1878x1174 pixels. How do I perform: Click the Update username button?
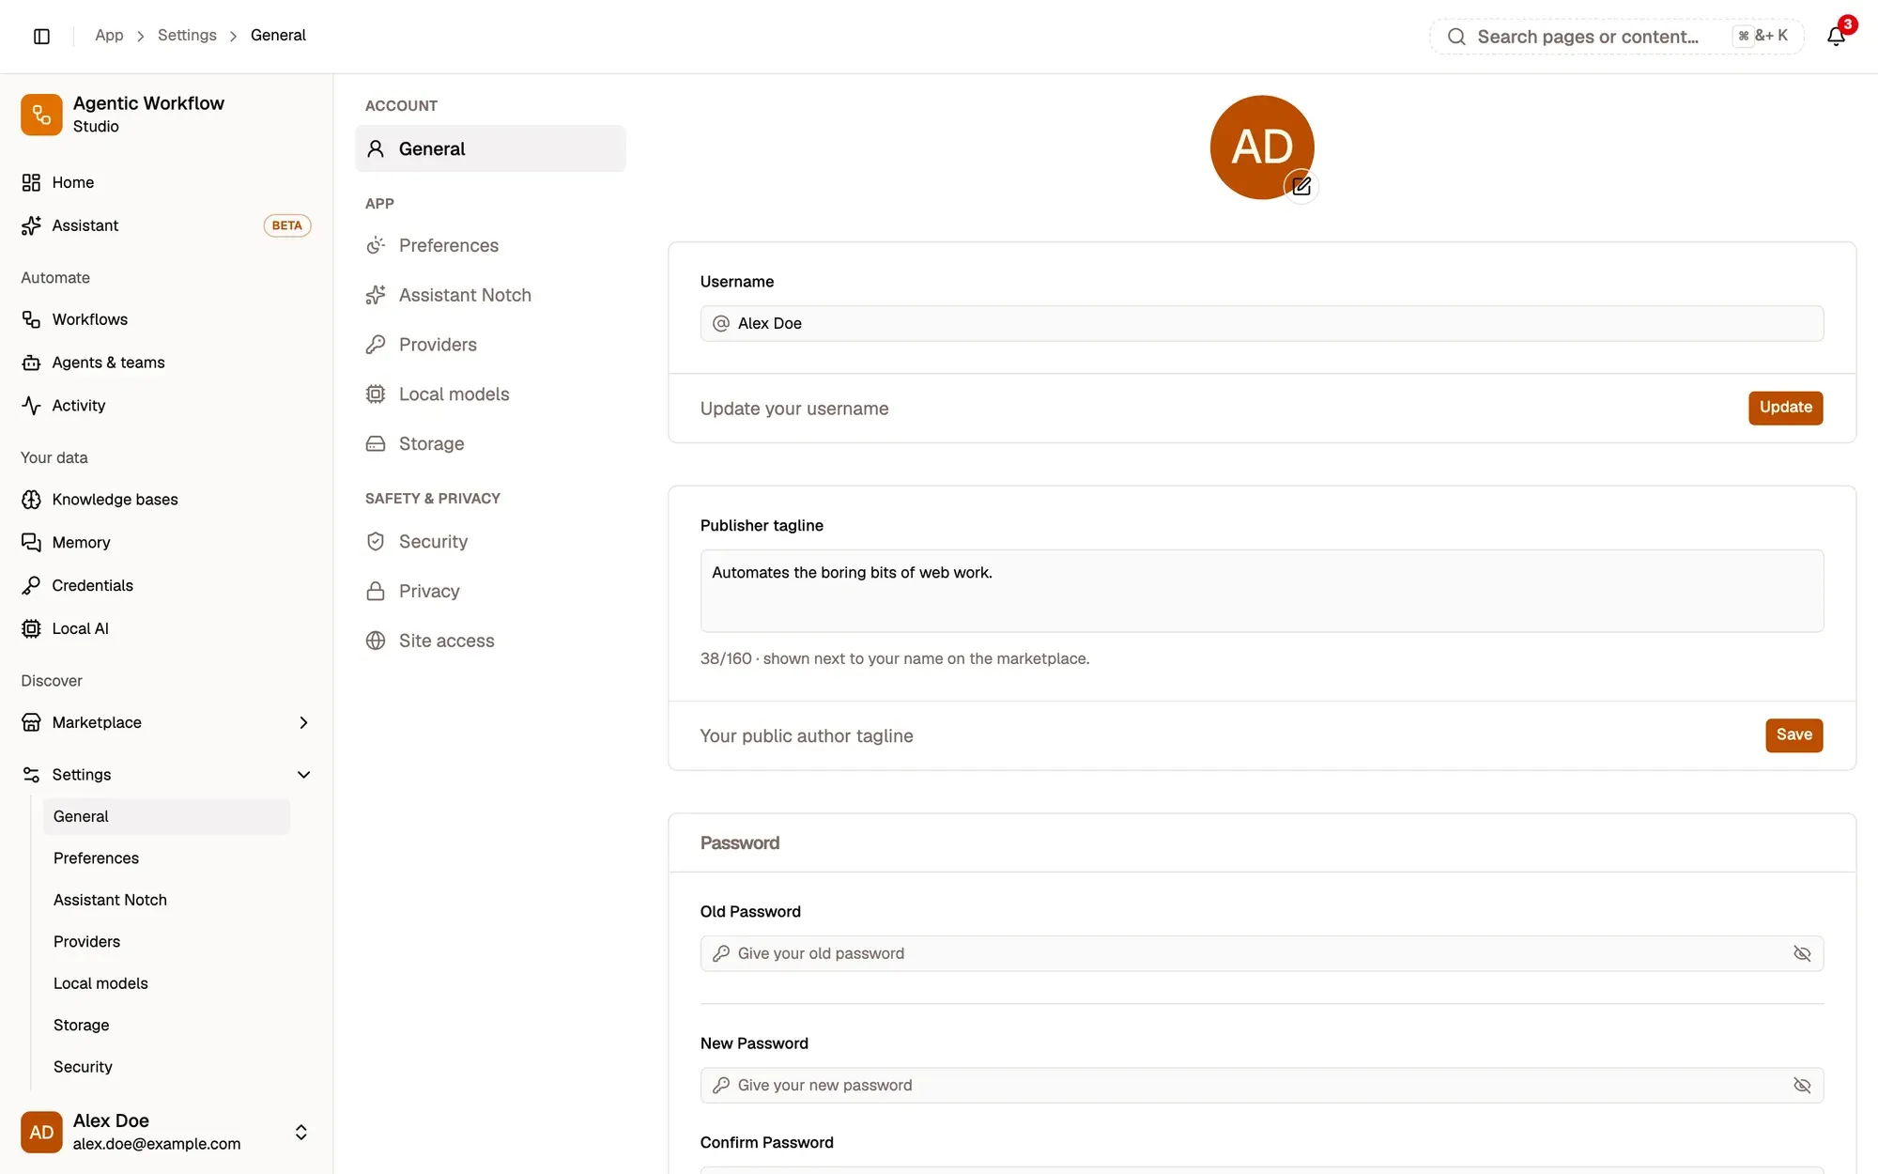tap(1785, 408)
